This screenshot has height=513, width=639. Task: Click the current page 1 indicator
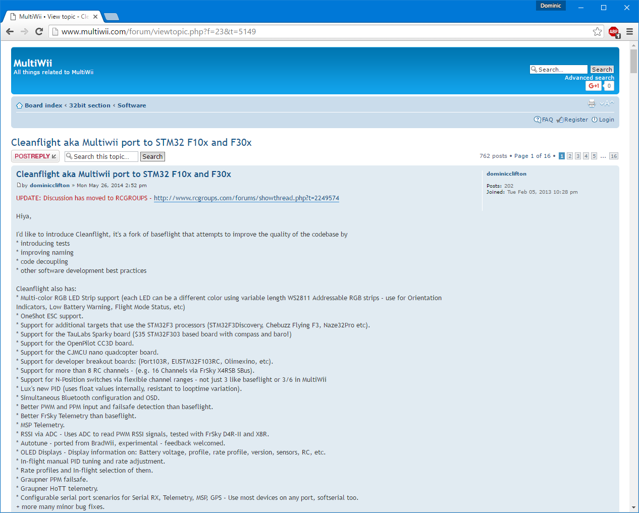(x=562, y=156)
